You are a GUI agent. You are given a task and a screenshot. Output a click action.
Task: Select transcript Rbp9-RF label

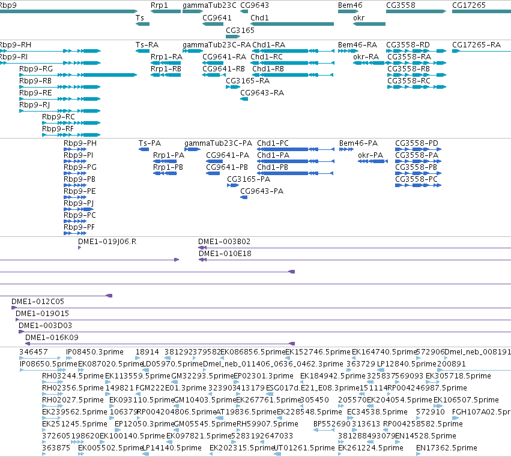[58, 129]
